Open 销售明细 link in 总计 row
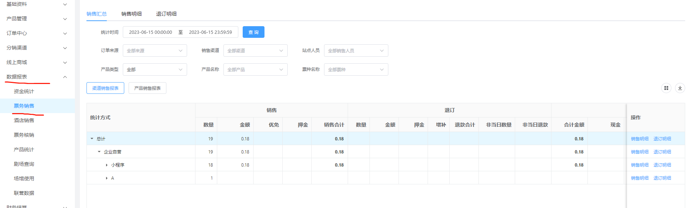This screenshot has height=208, width=687. point(639,139)
